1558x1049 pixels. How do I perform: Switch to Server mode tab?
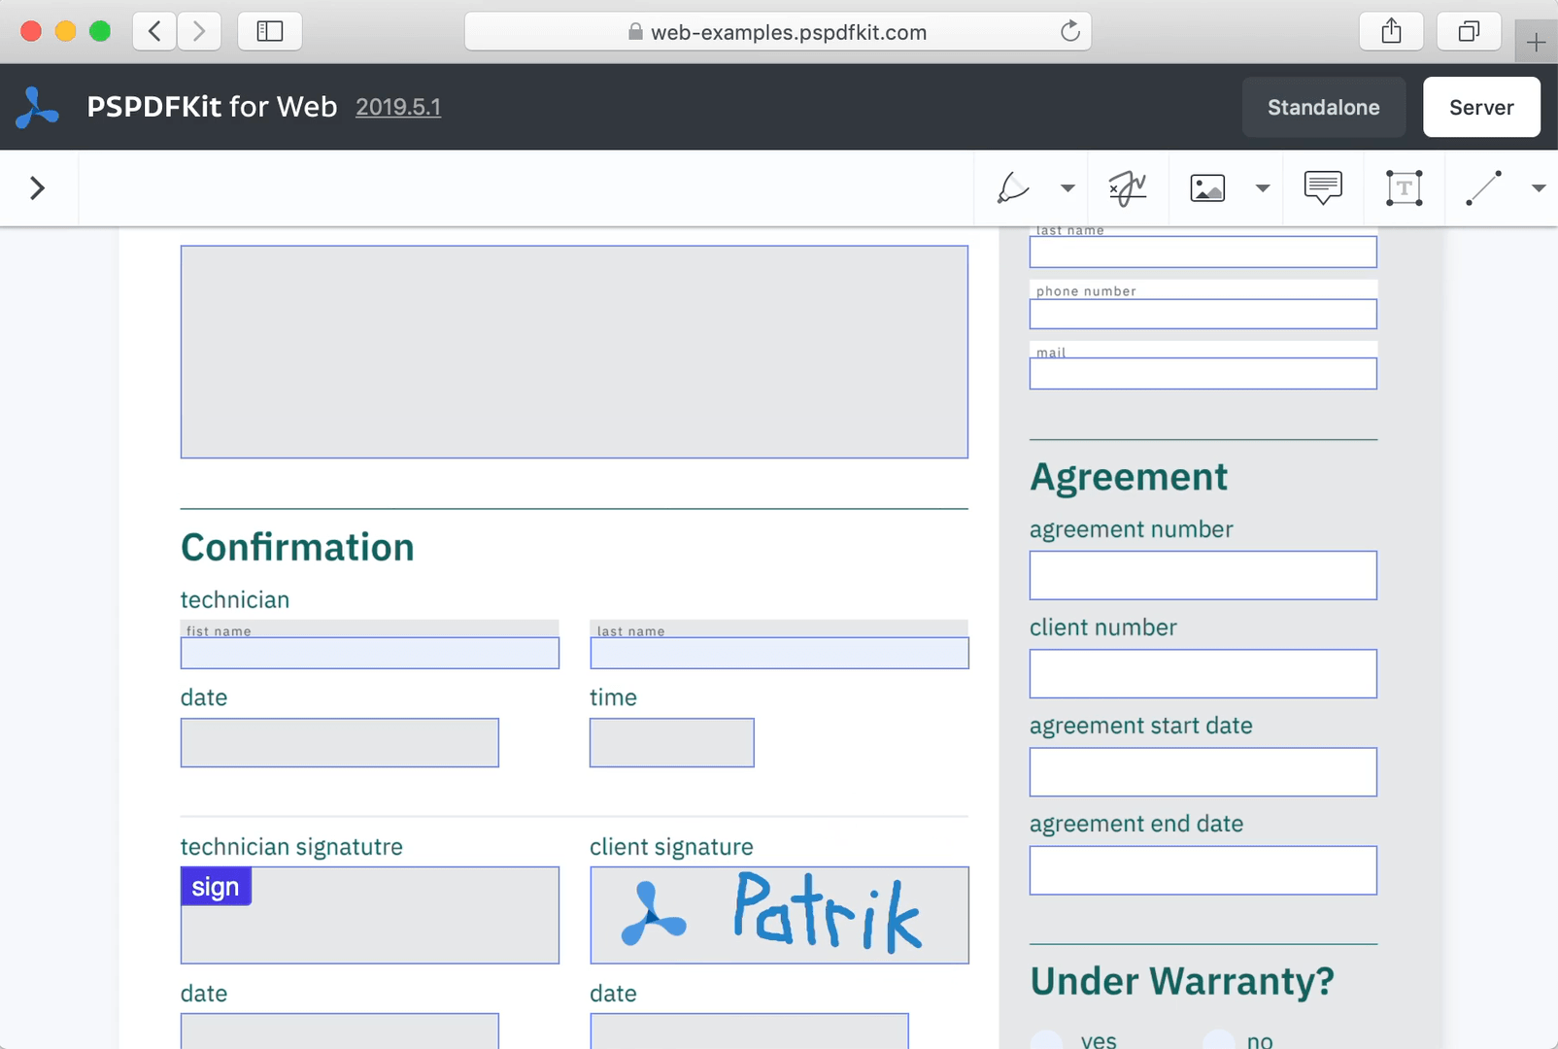[1480, 107]
